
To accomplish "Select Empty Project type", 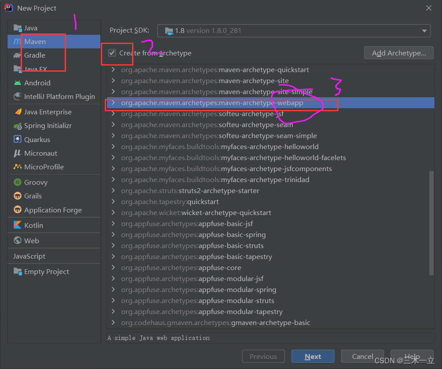I will pyautogui.click(x=54, y=271).
